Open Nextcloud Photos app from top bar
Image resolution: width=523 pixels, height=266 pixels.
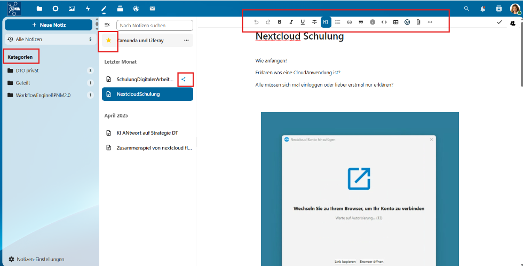[72, 9]
